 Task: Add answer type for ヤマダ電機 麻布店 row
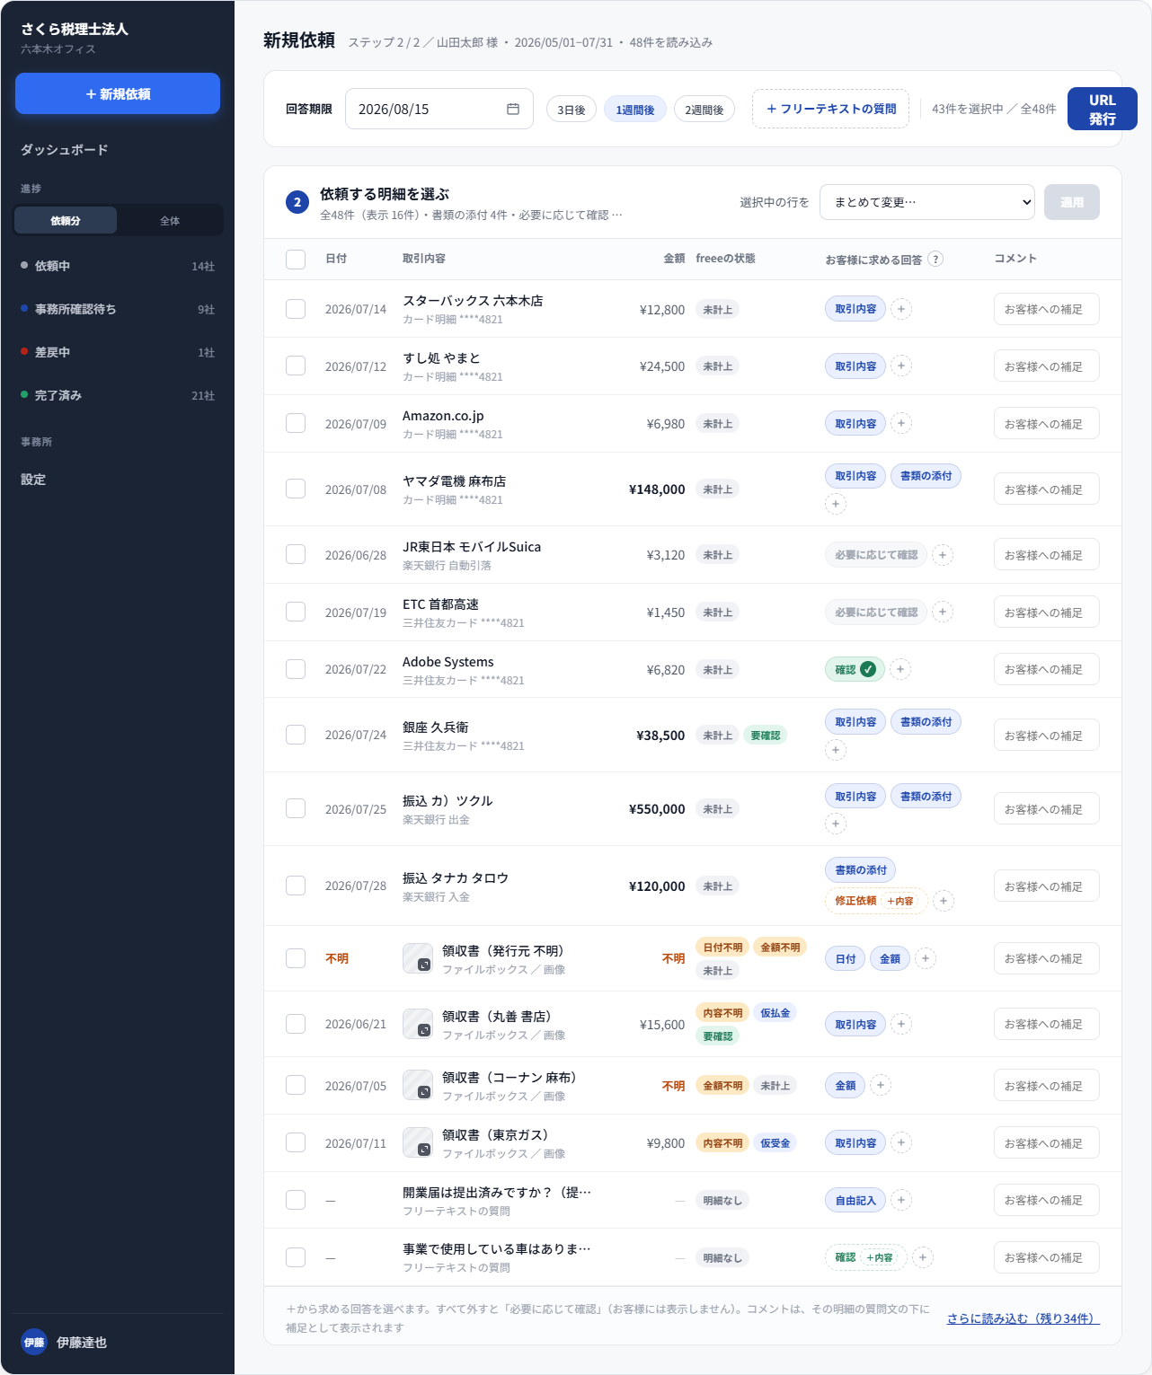pyautogui.click(x=836, y=504)
